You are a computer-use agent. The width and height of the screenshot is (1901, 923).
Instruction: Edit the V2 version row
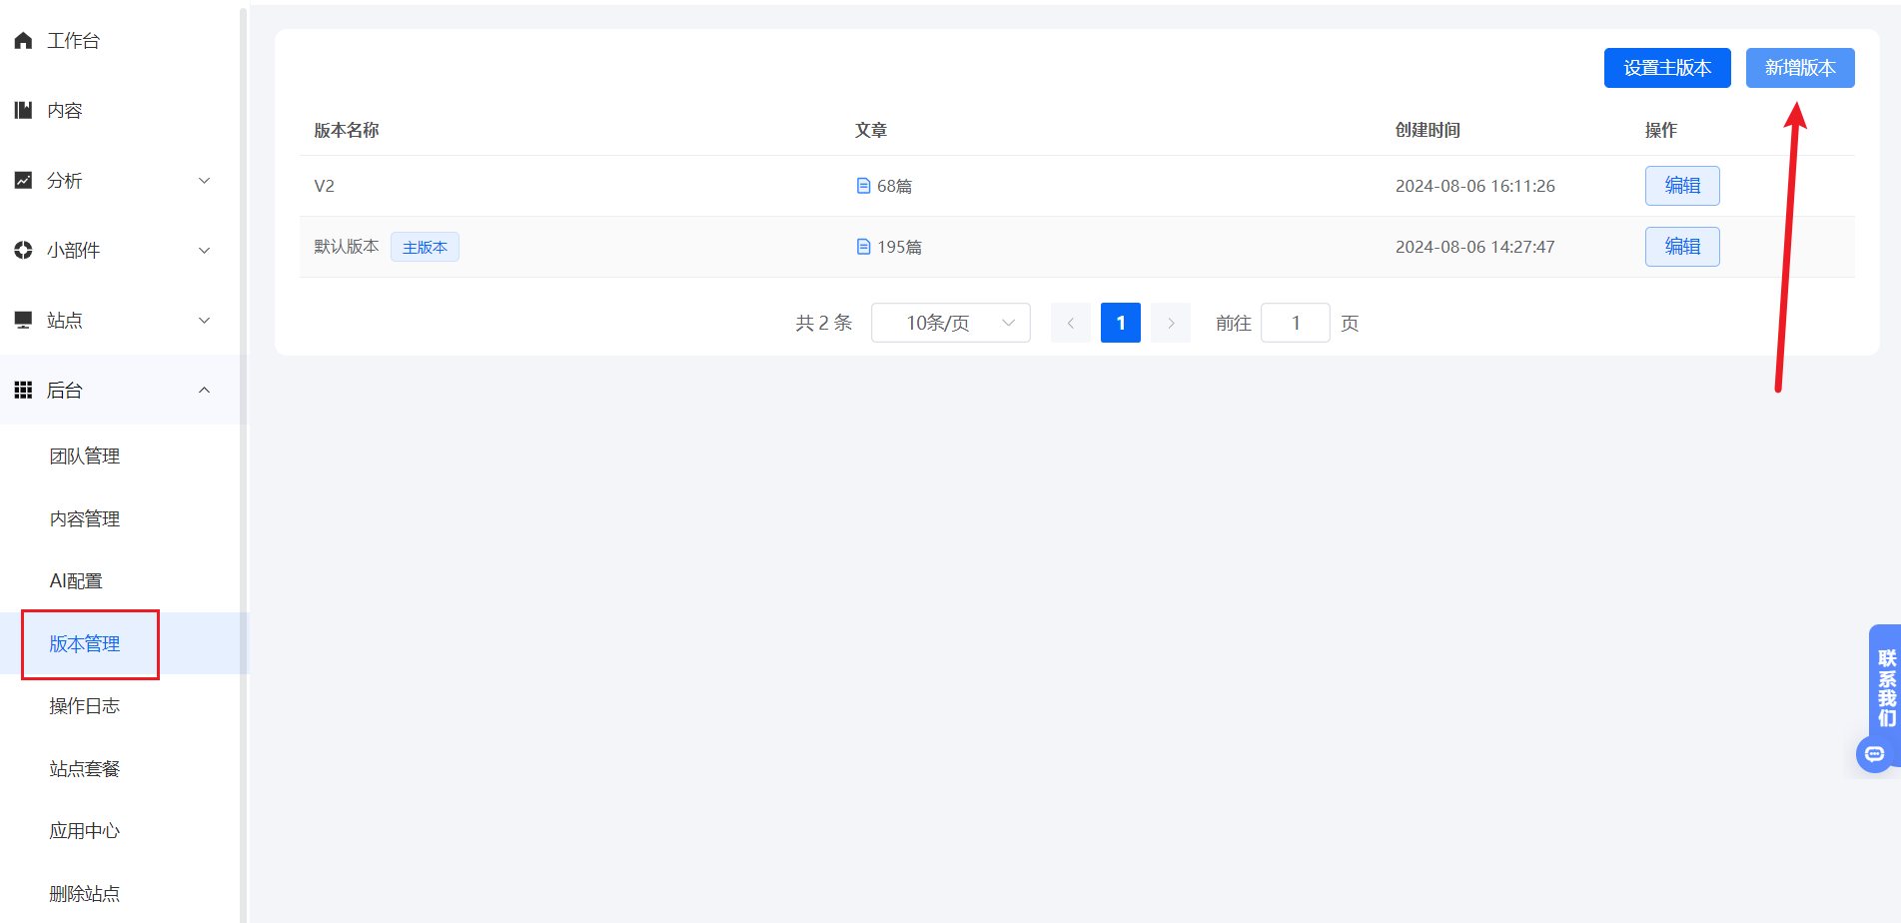coord(1682,186)
